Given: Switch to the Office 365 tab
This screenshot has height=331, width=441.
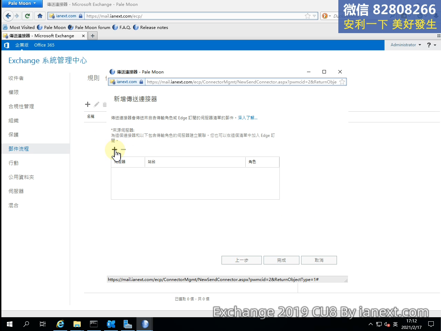Looking at the screenshot, I should pyautogui.click(x=44, y=45).
